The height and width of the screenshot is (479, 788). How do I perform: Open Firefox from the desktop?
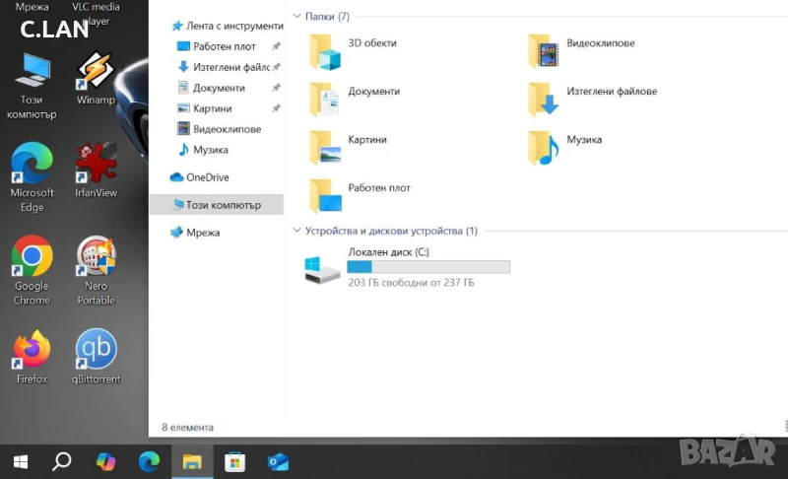tap(32, 350)
